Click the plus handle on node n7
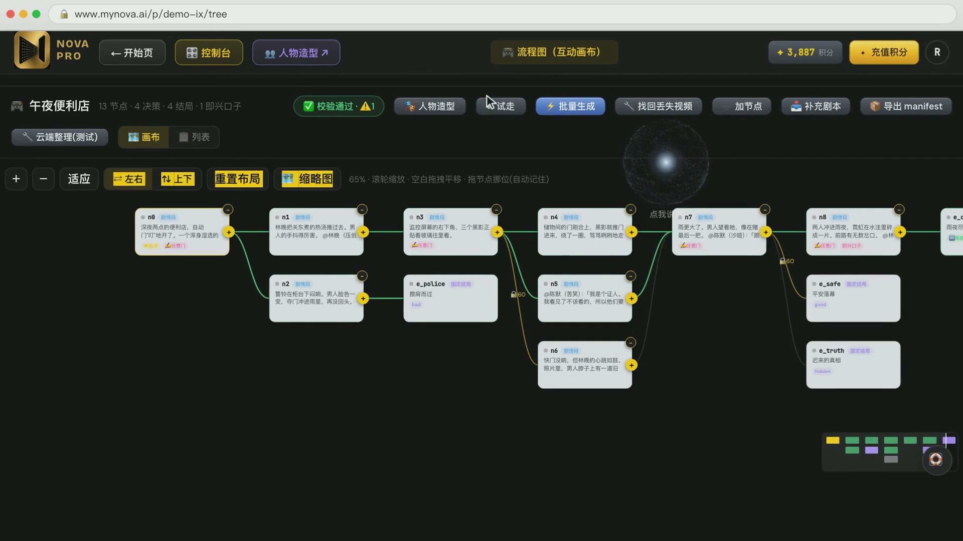 [766, 232]
